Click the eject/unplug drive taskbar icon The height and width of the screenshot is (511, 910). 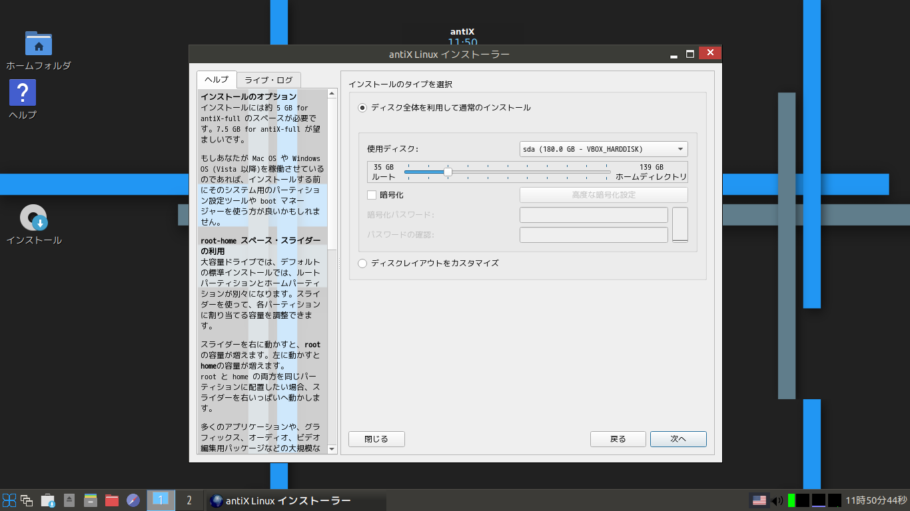[69, 500]
